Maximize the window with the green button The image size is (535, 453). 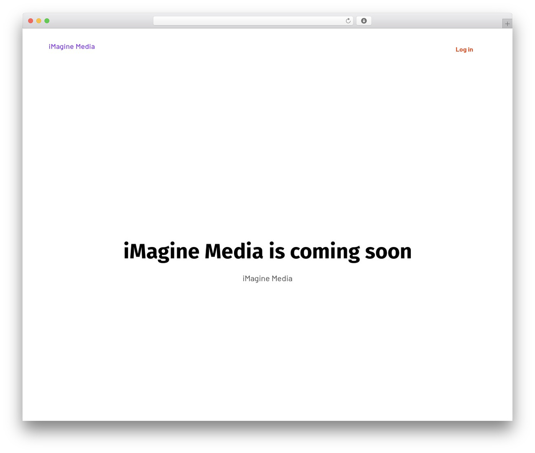coord(47,21)
